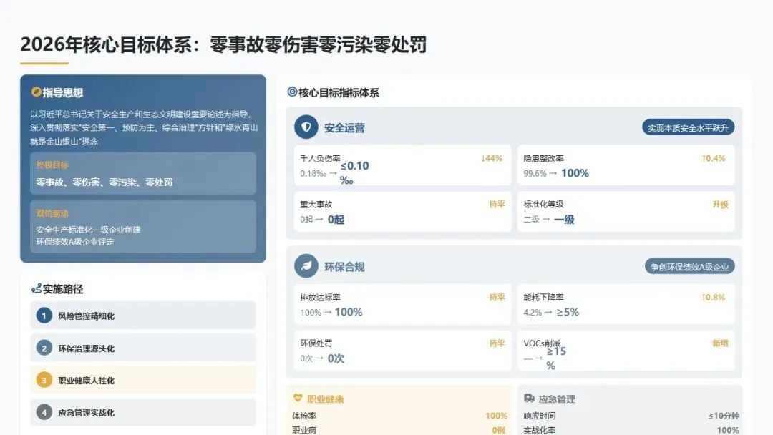The height and width of the screenshot is (435, 773).
Task: Select the 应急管理实战化 step row
Action: click(x=143, y=412)
